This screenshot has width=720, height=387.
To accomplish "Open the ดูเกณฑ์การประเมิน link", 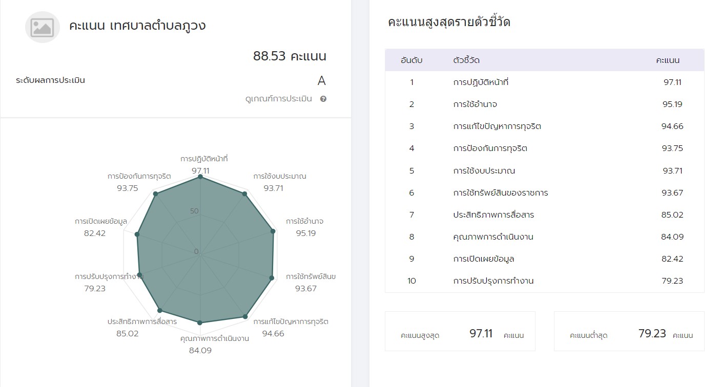I will point(279,99).
